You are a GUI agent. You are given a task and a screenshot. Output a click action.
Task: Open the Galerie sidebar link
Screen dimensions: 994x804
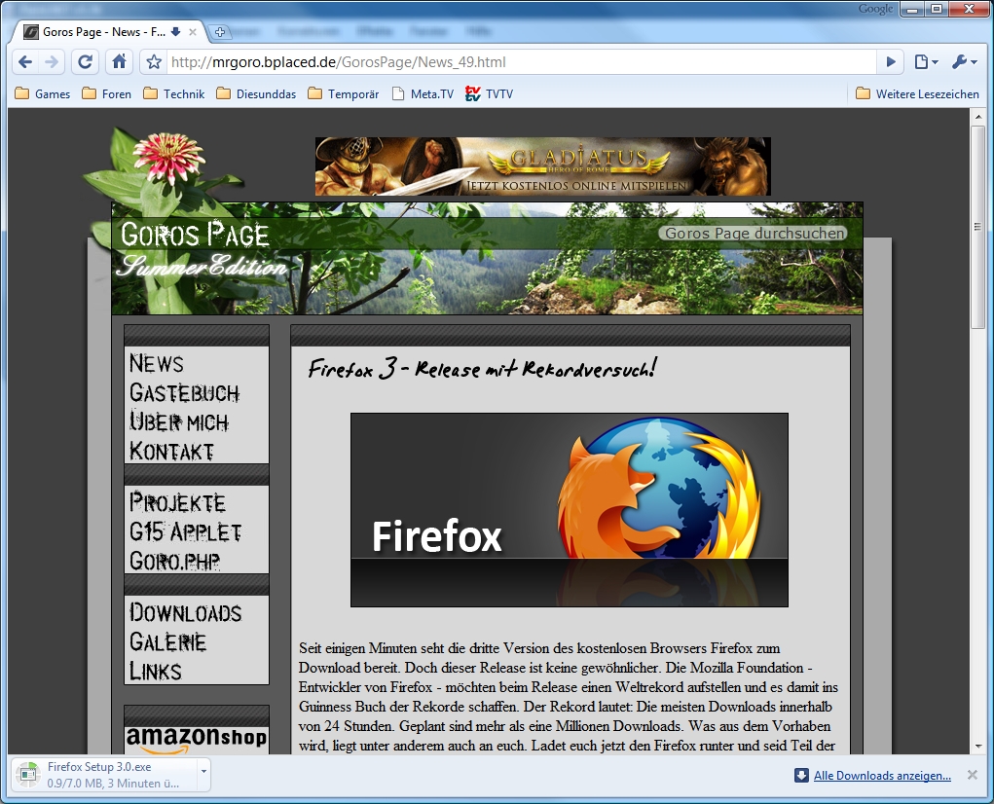[x=168, y=641]
